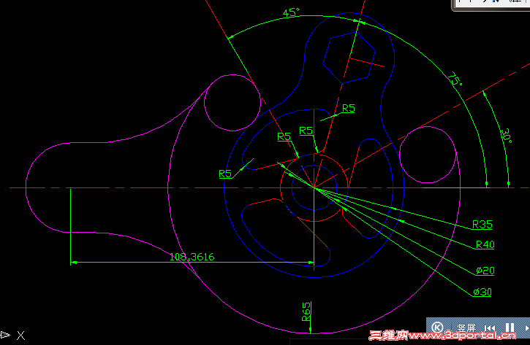The height and width of the screenshot is (345, 530).
Task: Select the R35 radius dimension label
Action: pos(482,225)
